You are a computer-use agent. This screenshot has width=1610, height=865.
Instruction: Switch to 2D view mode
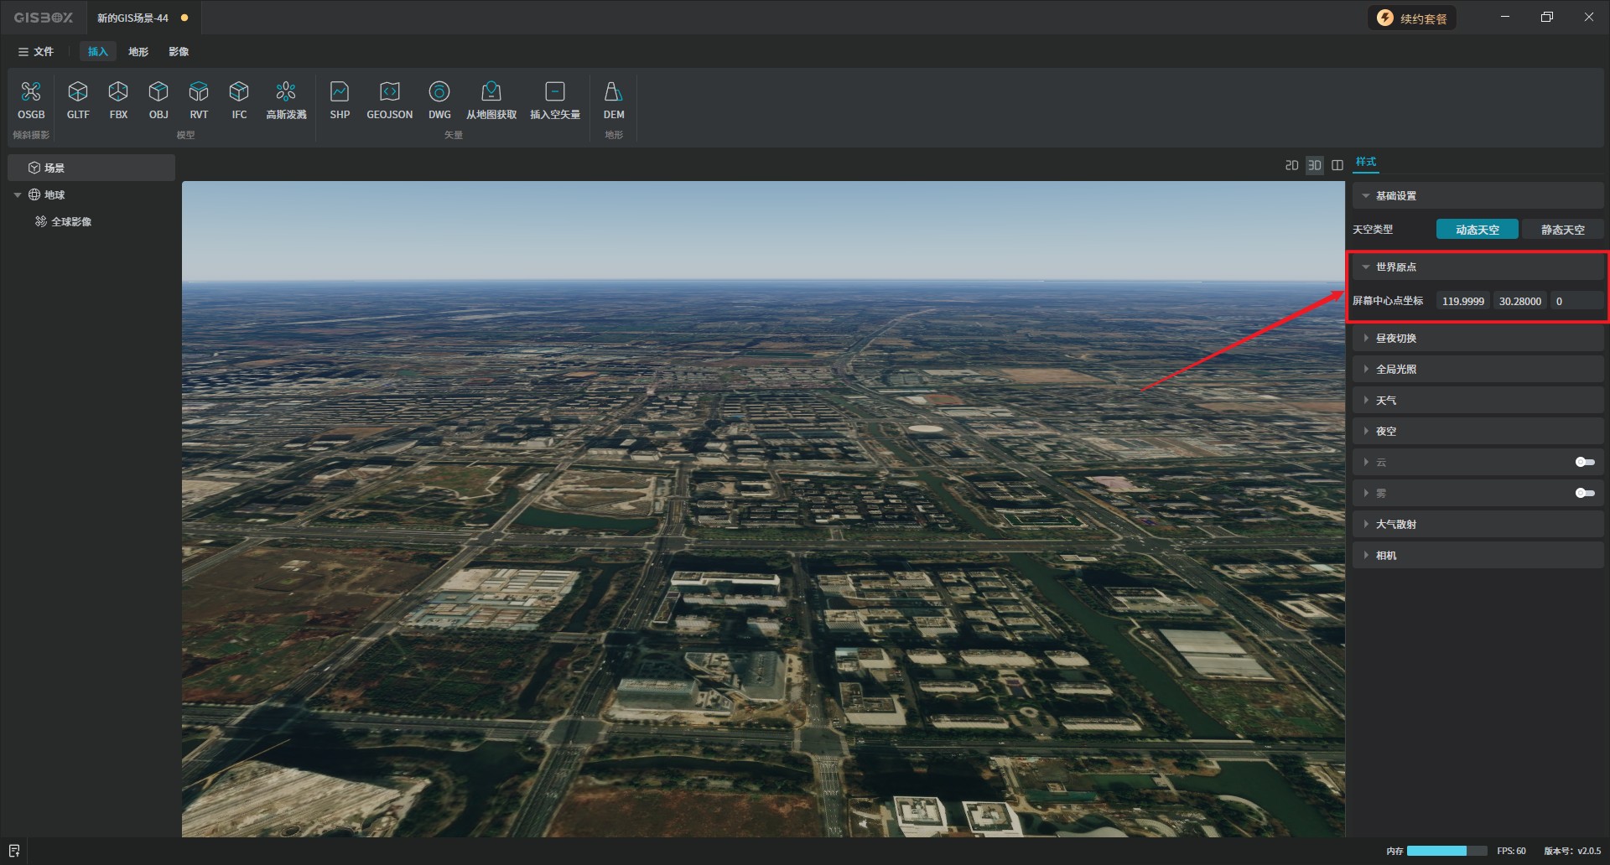1291,165
